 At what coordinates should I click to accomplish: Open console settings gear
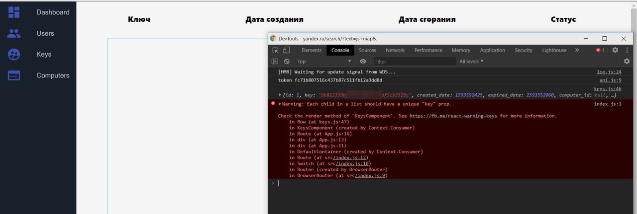[627, 61]
